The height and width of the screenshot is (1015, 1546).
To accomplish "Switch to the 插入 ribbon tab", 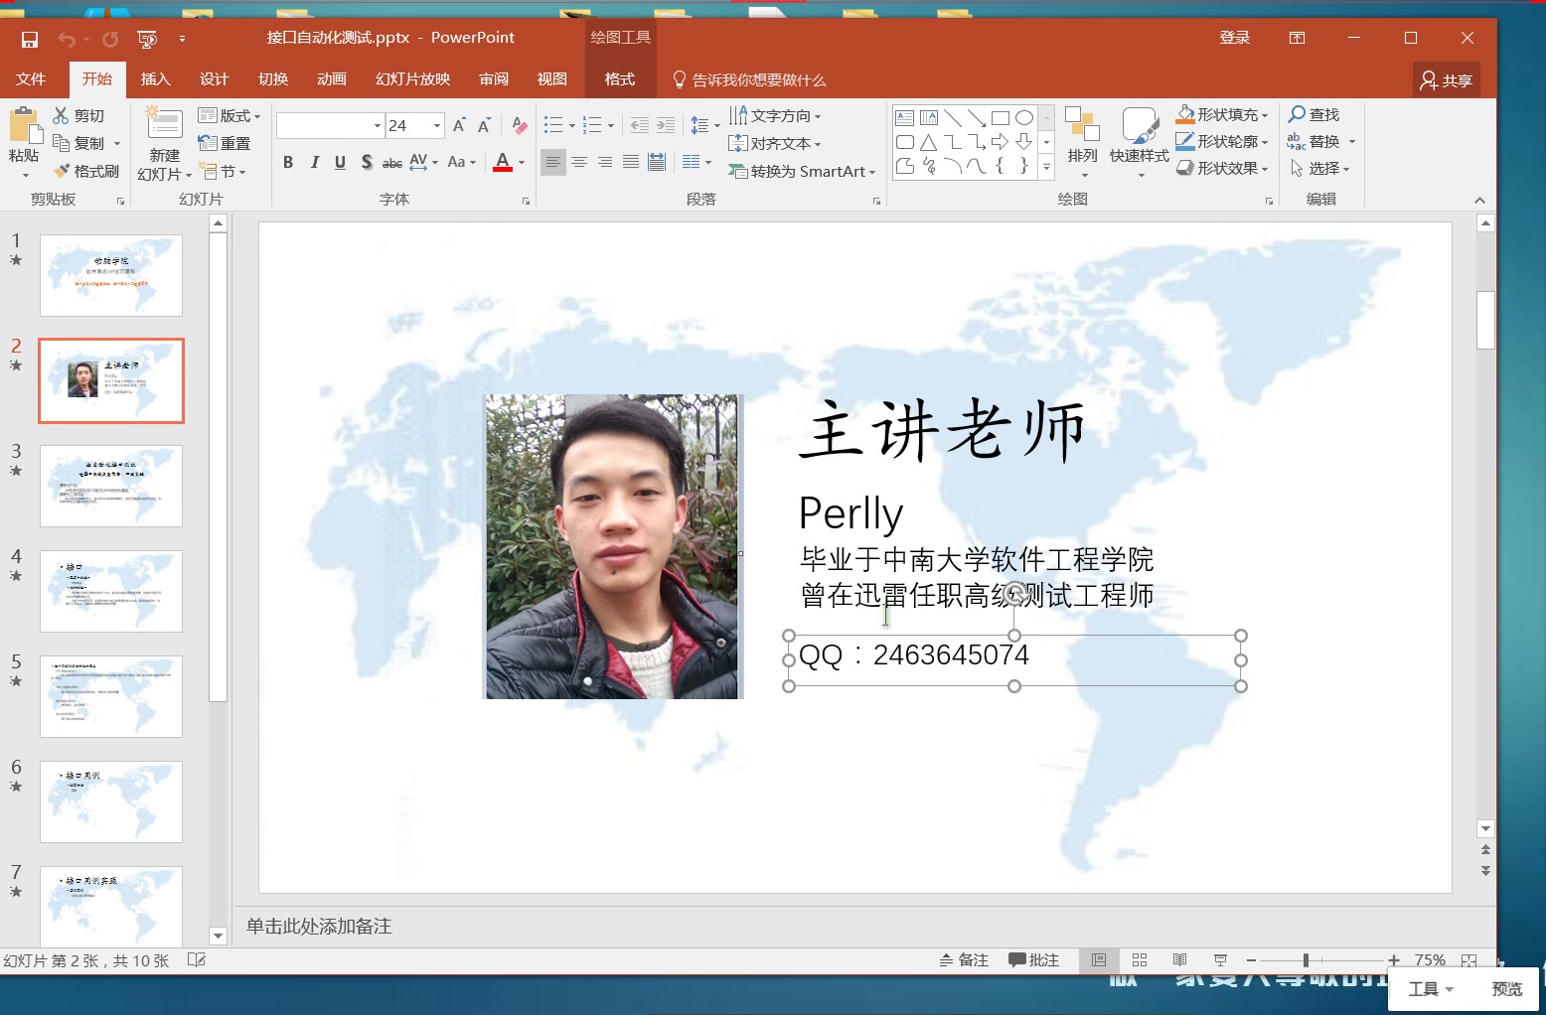I will click(x=155, y=79).
